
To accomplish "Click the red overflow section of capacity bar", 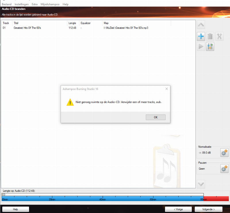I will (216, 199).
